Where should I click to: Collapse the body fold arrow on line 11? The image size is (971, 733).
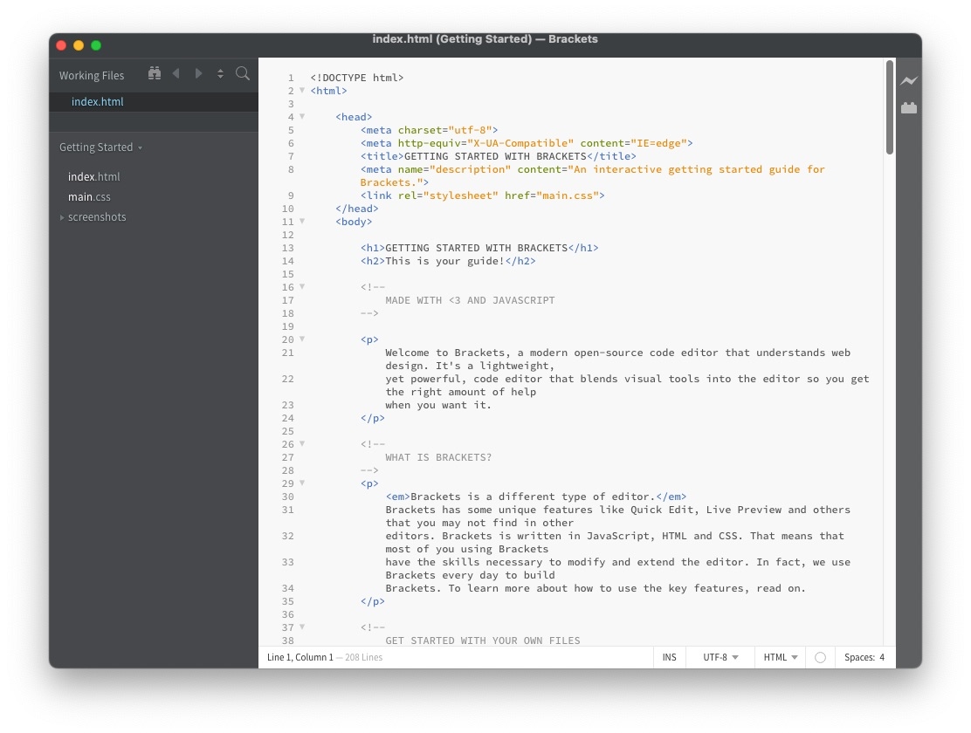pyautogui.click(x=302, y=221)
